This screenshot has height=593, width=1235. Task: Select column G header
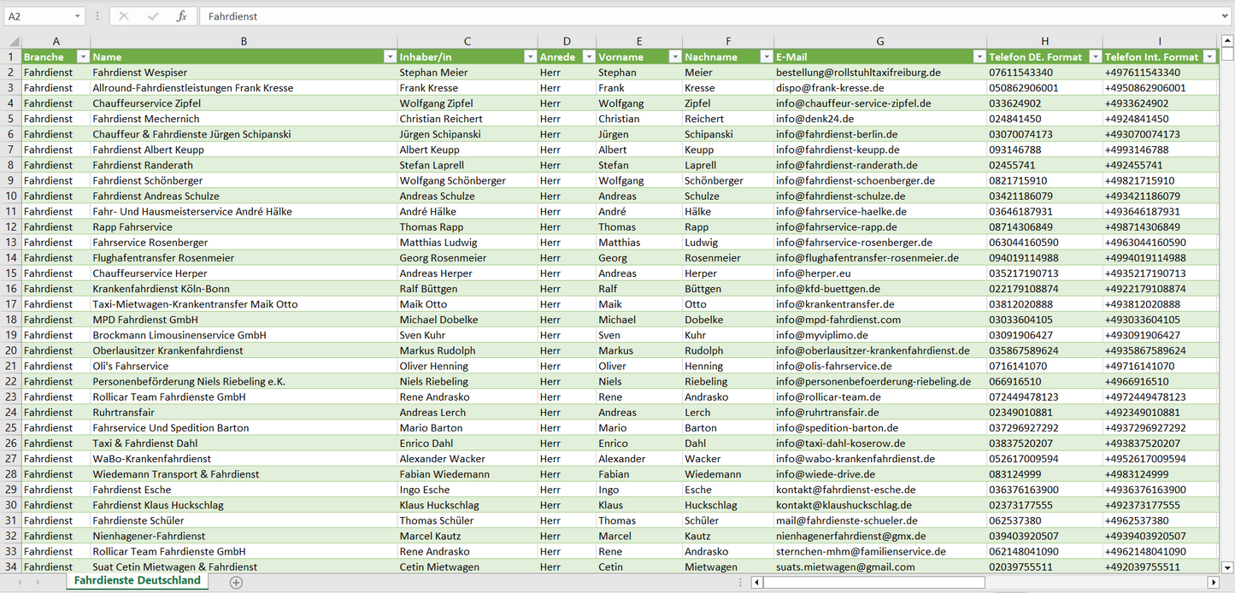click(879, 41)
